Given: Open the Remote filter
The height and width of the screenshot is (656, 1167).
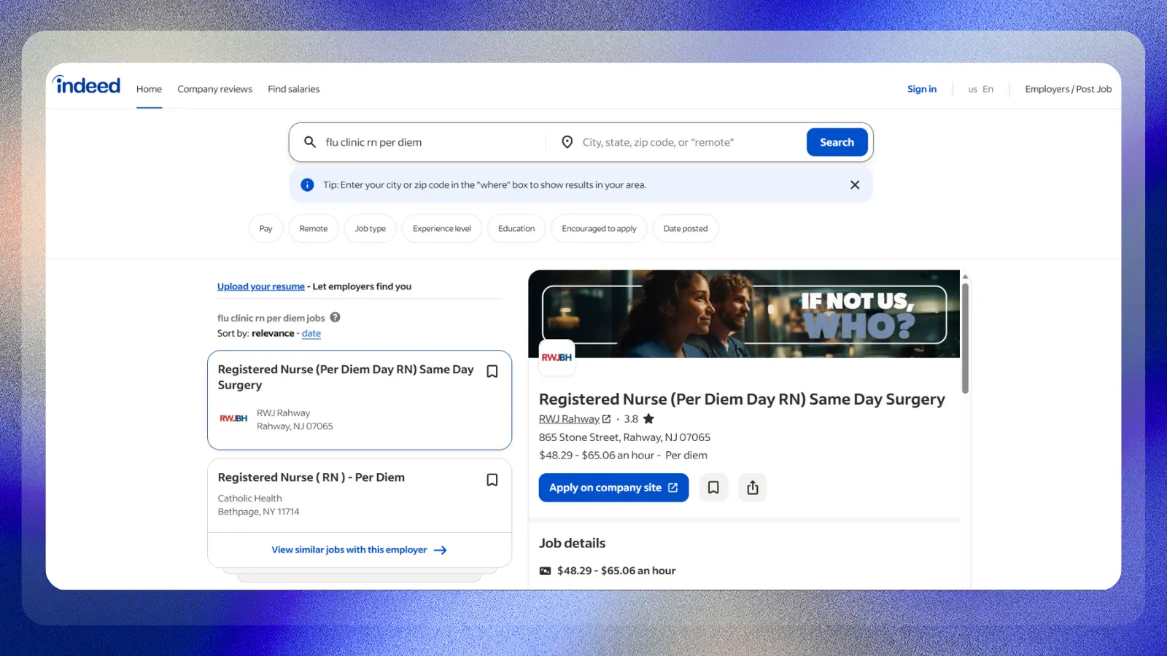Looking at the screenshot, I should (314, 229).
